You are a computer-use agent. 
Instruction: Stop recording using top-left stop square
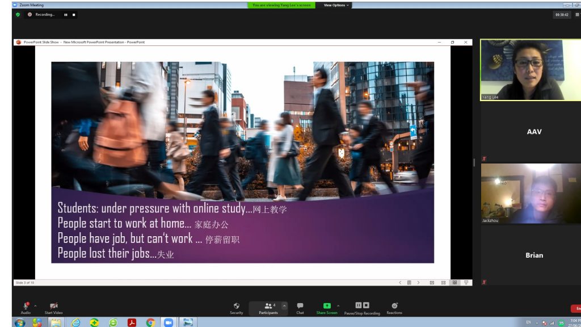click(73, 15)
